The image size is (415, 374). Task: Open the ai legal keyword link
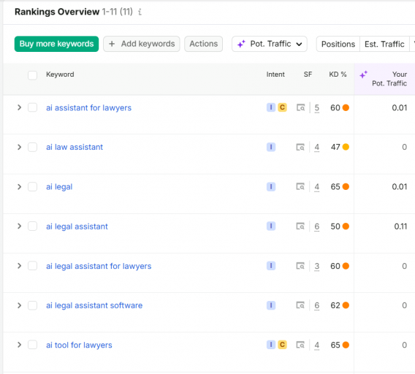point(59,187)
